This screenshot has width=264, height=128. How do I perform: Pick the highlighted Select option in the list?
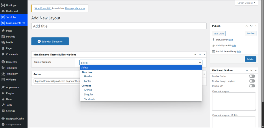point(141,67)
